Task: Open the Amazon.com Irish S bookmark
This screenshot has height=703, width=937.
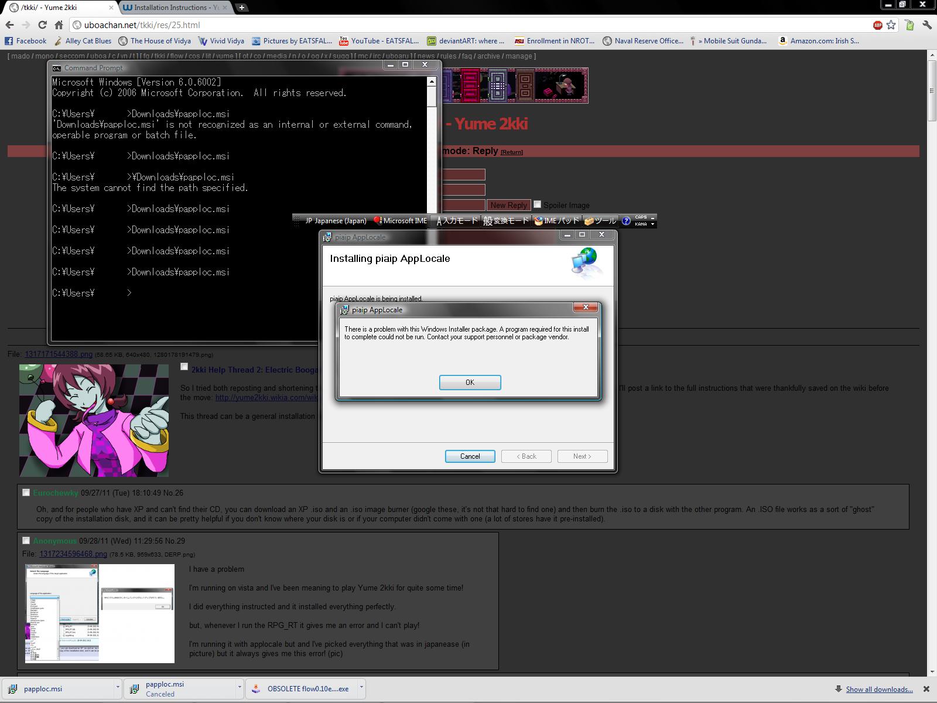Action: [819, 41]
